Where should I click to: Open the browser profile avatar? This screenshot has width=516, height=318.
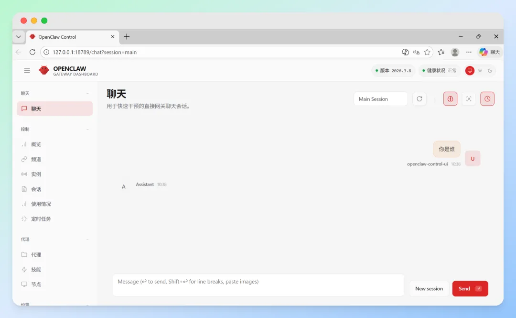[x=455, y=52]
